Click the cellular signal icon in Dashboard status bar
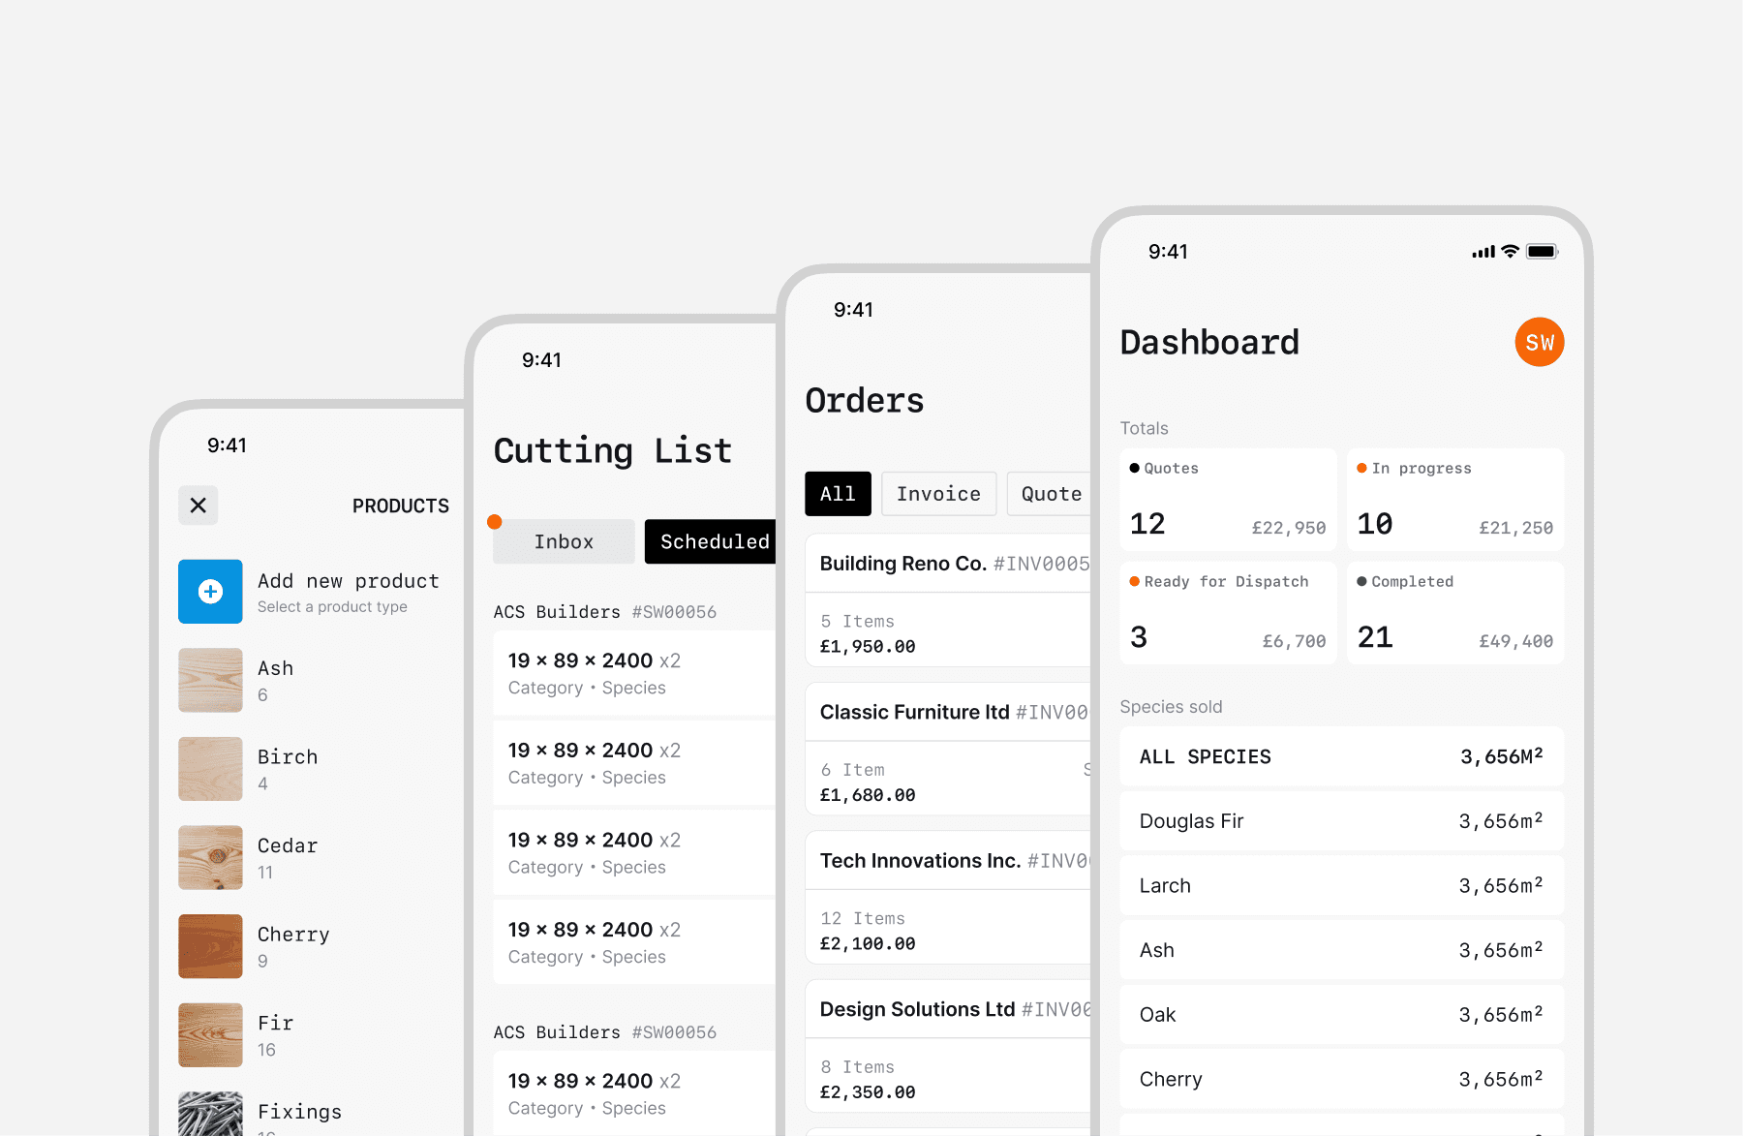The image size is (1743, 1136). 1483,252
